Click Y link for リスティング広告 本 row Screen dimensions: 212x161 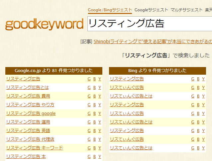[100, 157]
